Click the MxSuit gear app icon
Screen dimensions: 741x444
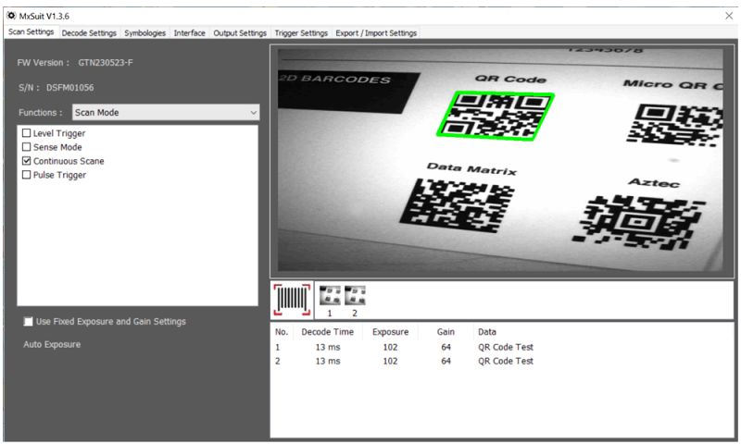(x=11, y=16)
